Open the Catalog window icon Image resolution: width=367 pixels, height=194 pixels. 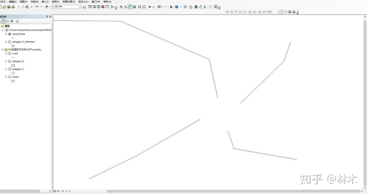[x=94, y=7]
